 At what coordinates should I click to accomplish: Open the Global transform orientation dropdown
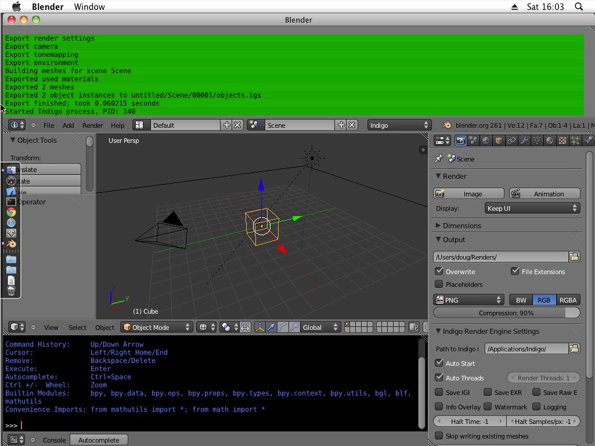point(320,327)
